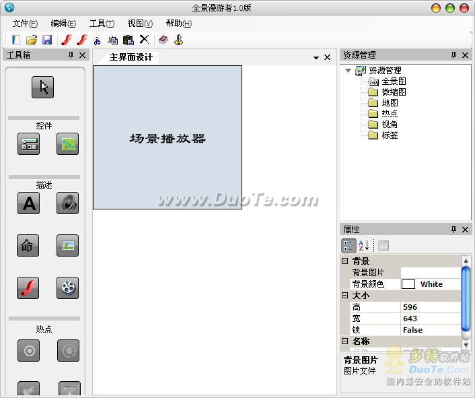Close the 属性 panel
Screen dimensions: 475x398
click(466, 230)
